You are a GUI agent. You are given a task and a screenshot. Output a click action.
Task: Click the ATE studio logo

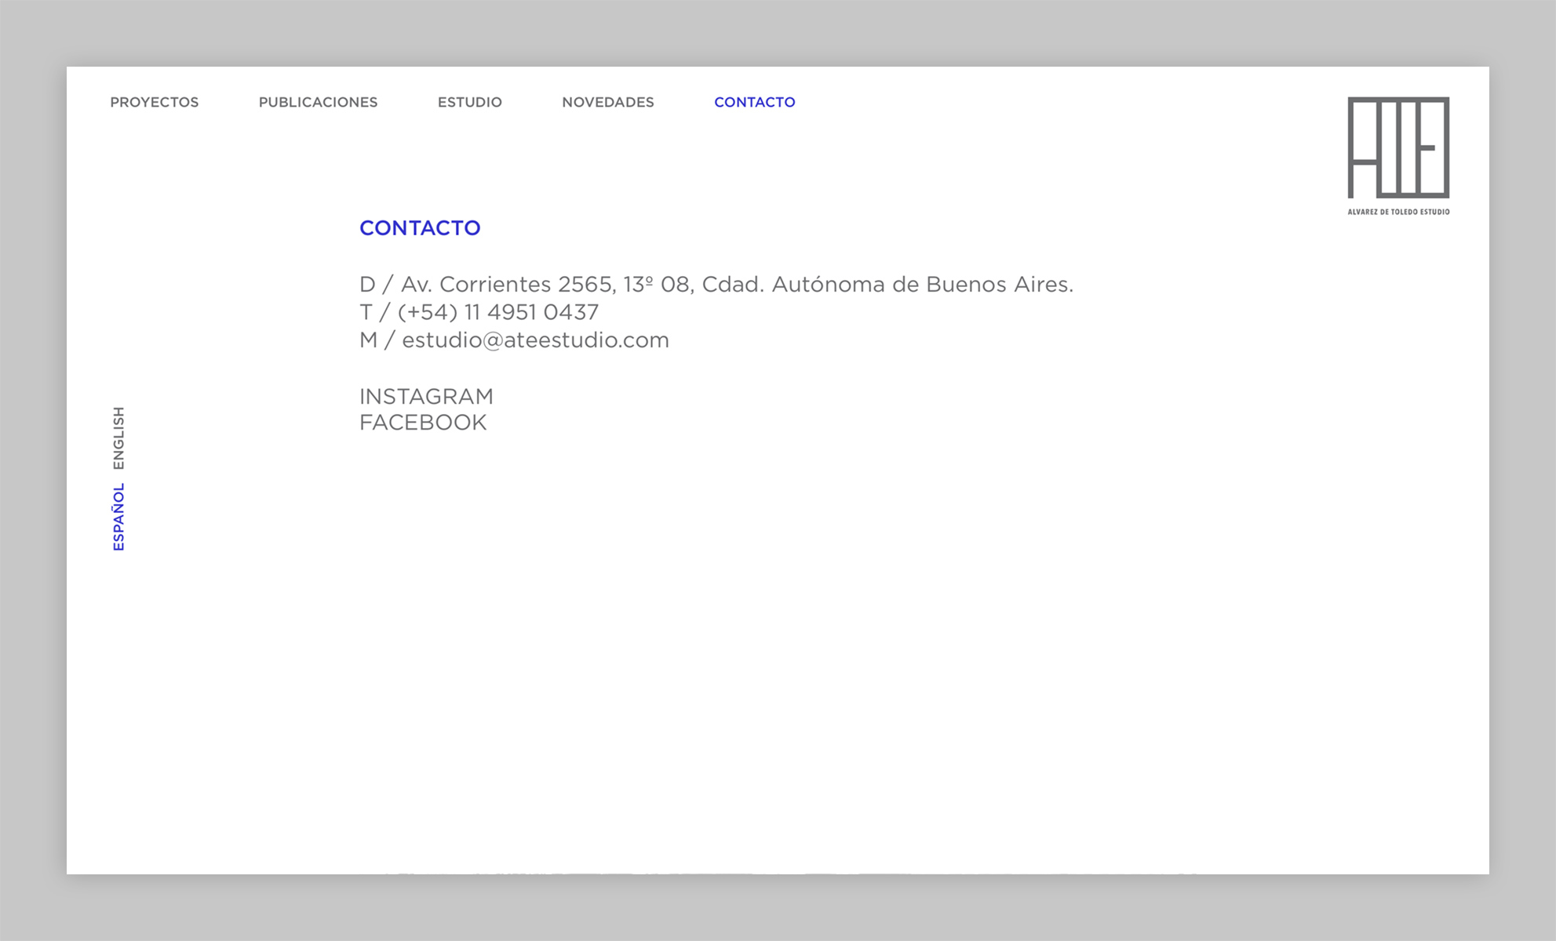click(1397, 147)
